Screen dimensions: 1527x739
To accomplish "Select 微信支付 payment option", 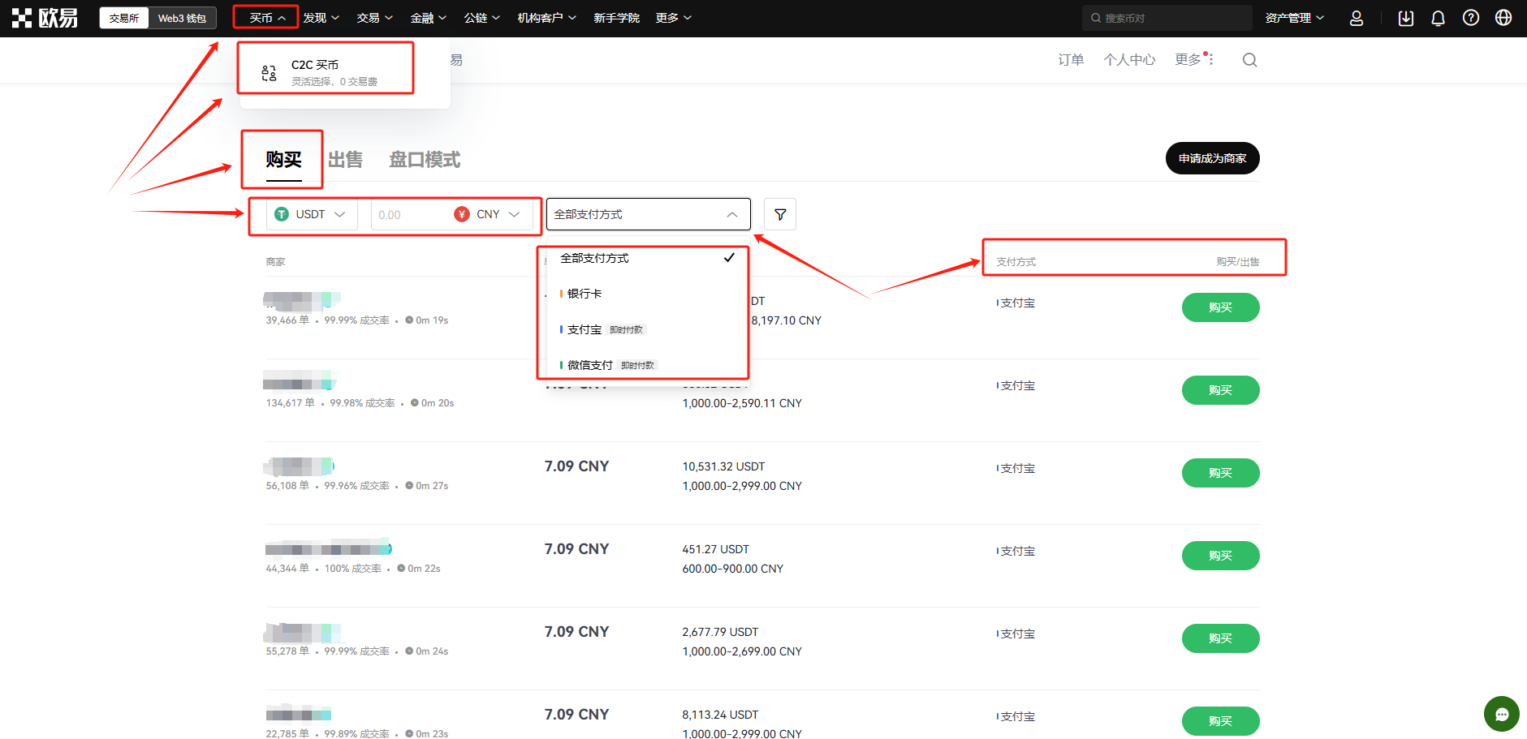I will click(647, 365).
